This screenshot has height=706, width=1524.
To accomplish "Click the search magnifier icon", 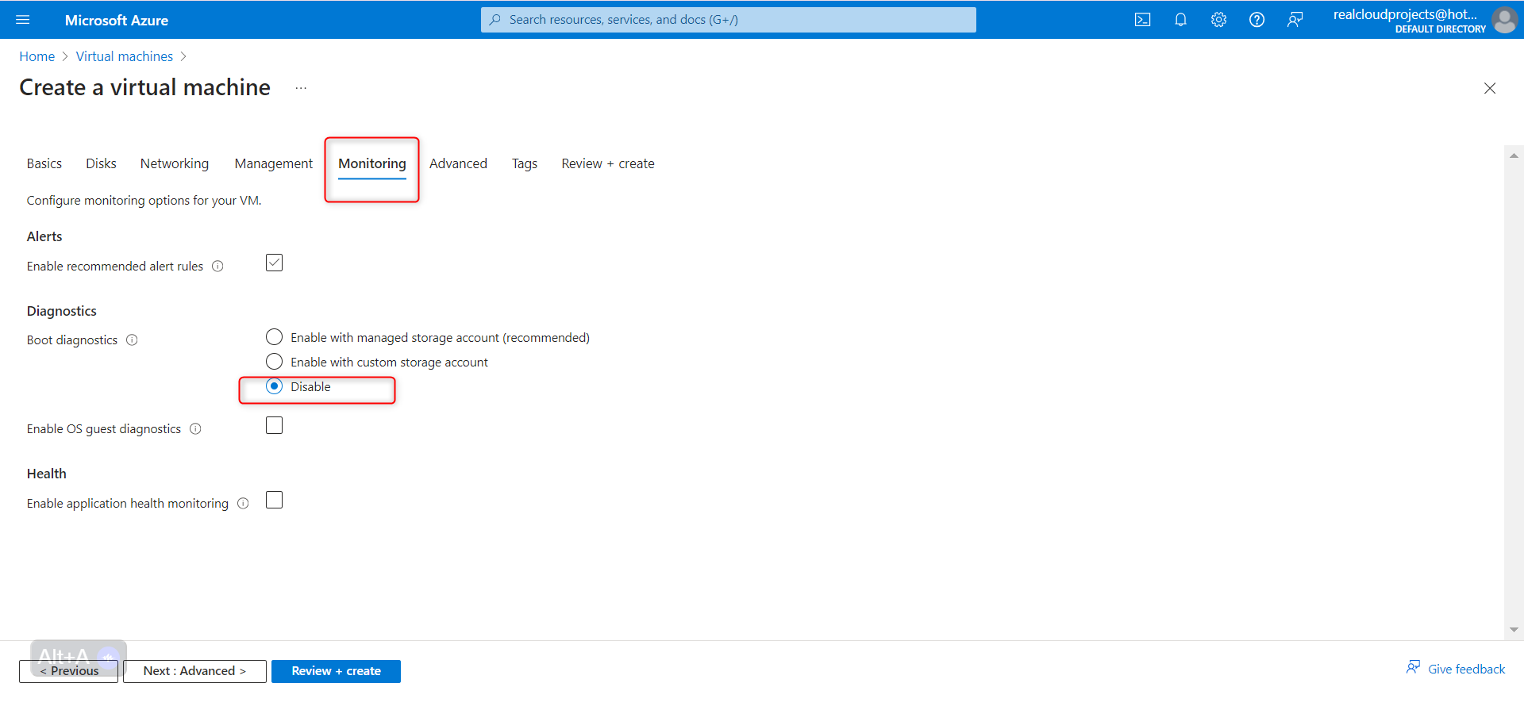I will [x=495, y=20].
